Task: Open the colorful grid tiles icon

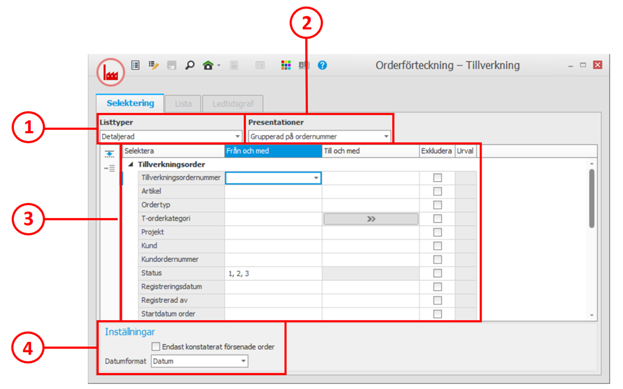Action: (x=286, y=65)
